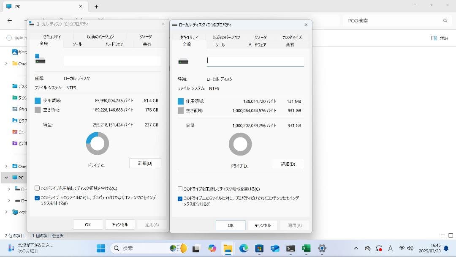Uncheck the content indexing option on D: properties
456x257 pixels.
180,197
